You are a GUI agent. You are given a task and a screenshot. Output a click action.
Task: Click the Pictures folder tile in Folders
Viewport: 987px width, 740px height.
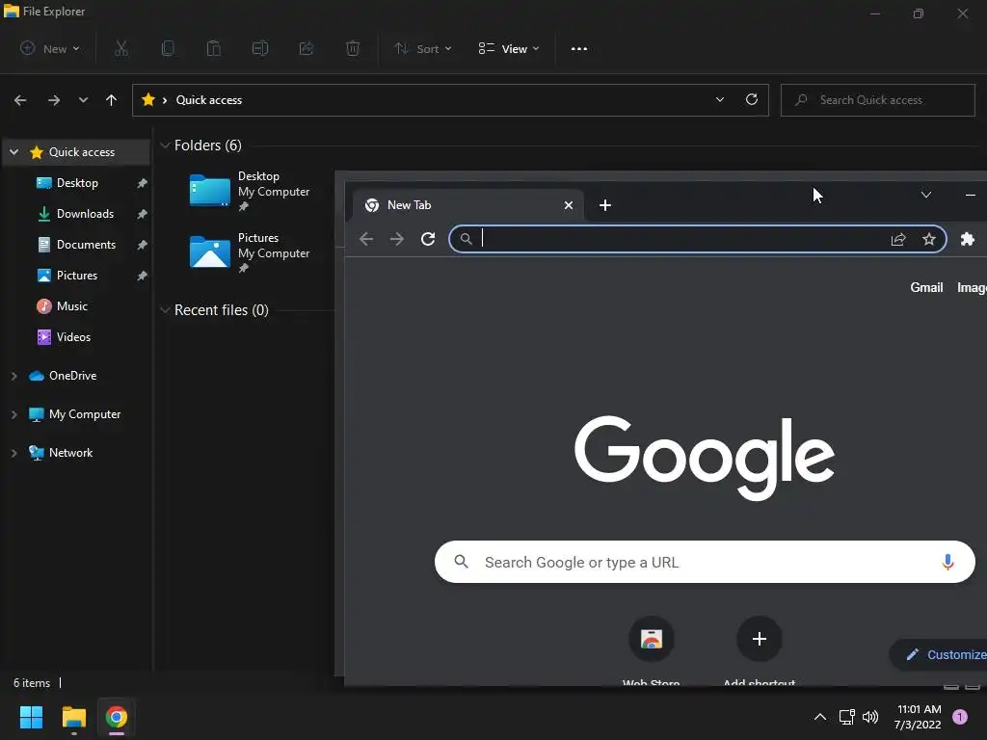(x=251, y=253)
